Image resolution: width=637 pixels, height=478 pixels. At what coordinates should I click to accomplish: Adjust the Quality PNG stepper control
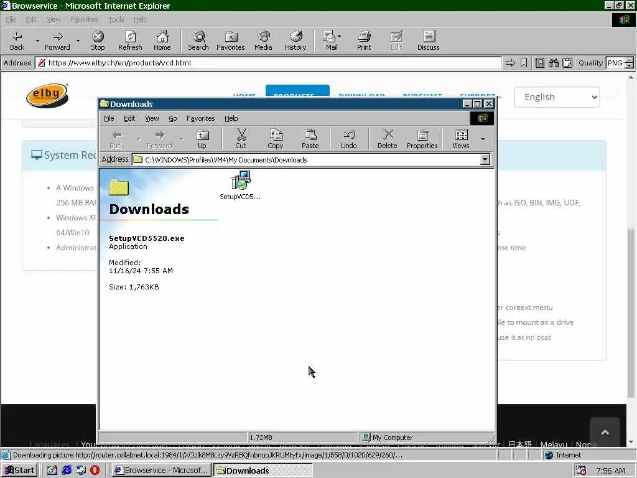[629, 63]
